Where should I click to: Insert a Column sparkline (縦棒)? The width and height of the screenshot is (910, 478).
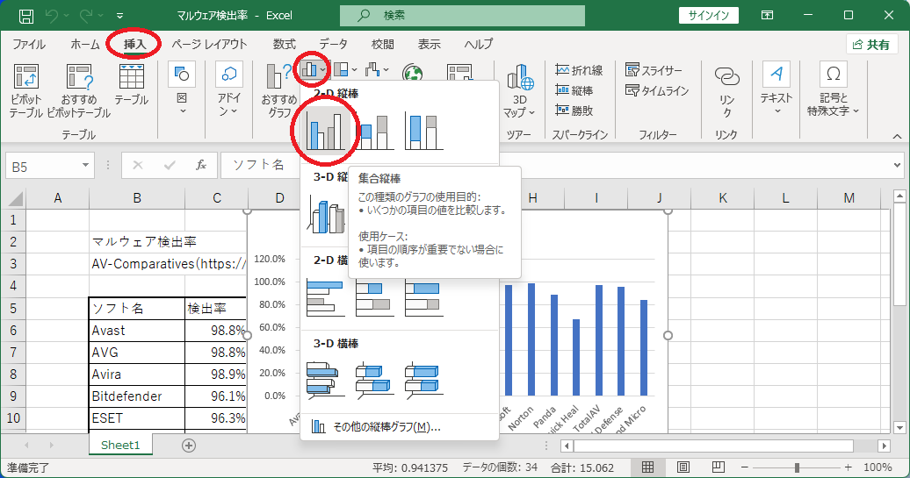point(574,90)
